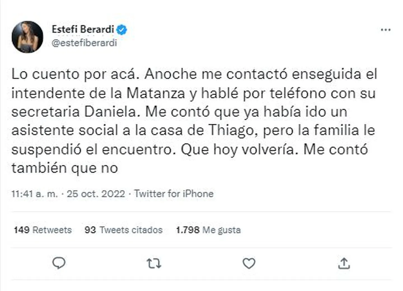
Task: Click the tweet's last line 'también que no'
Action: pos(64,168)
